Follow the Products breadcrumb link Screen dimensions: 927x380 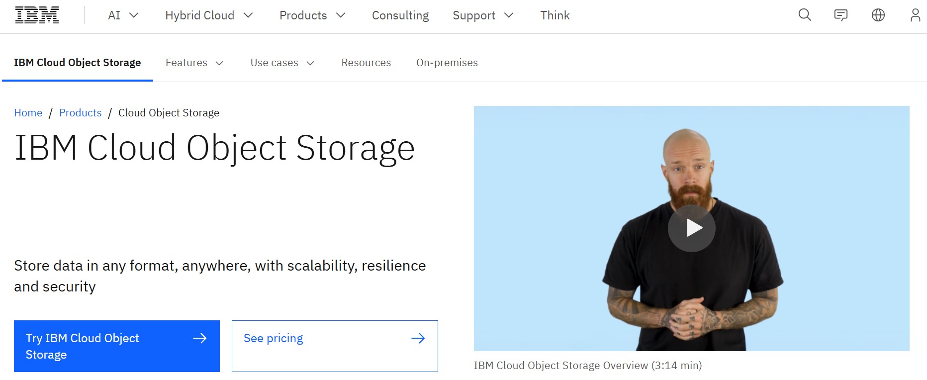coord(80,113)
